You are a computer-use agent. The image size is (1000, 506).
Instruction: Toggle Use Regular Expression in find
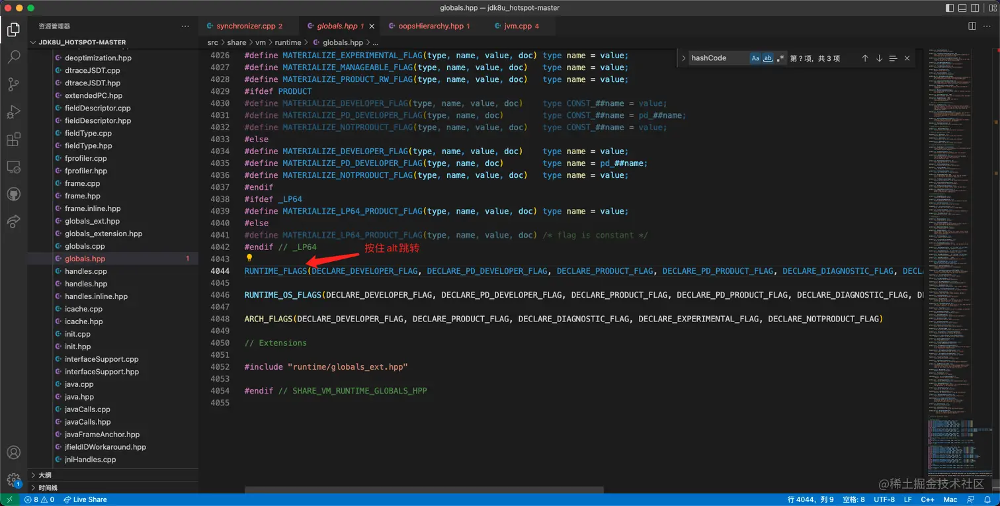coord(780,58)
